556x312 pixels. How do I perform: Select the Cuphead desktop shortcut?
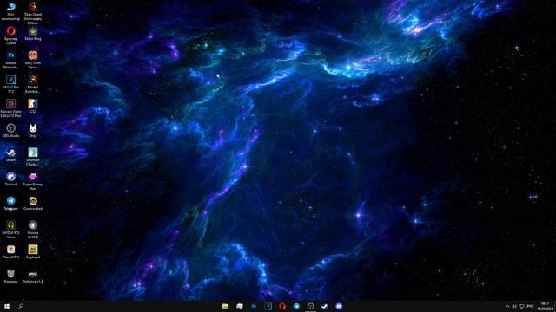click(x=33, y=252)
